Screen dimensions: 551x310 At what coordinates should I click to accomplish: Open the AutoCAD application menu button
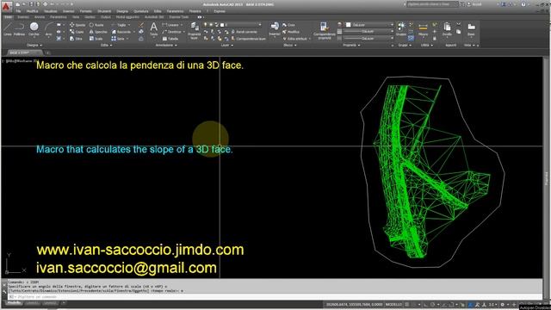[6, 6]
